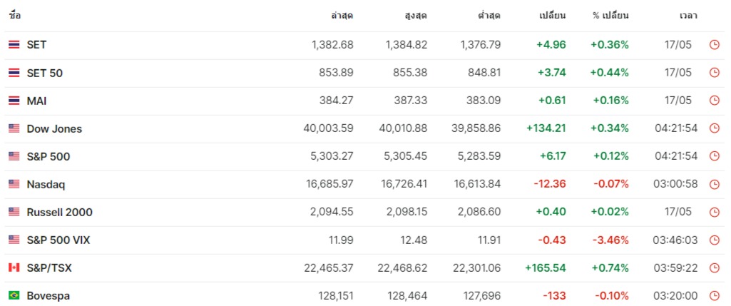The width and height of the screenshot is (731, 306).
Task: Click the US flag beside S&P 500
Action: click(x=14, y=156)
